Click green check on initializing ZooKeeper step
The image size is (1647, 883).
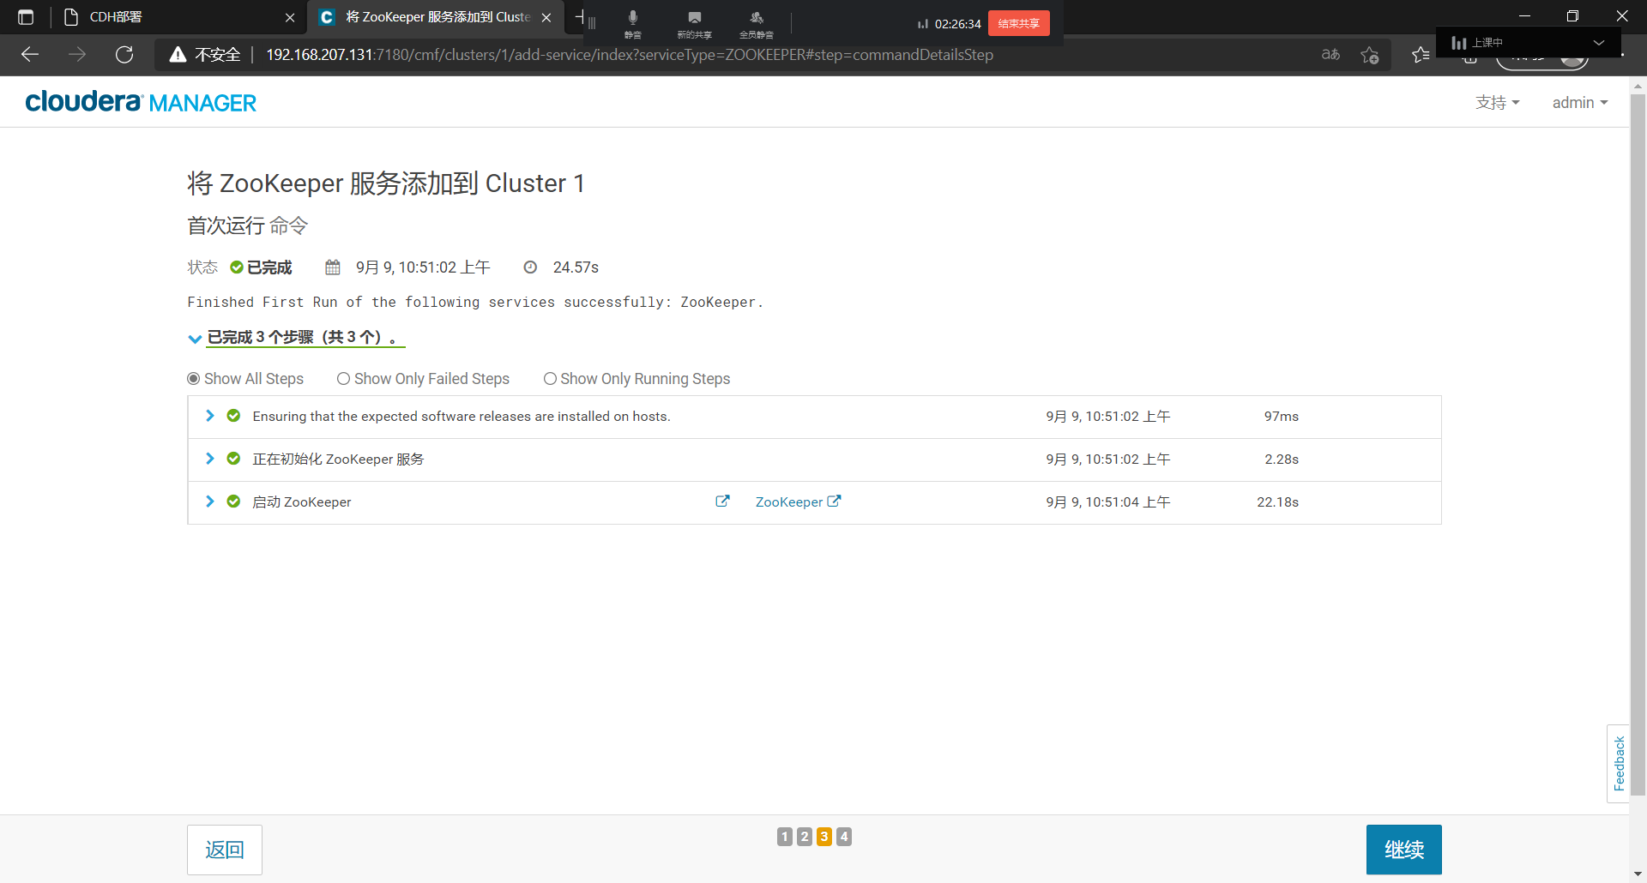pyautogui.click(x=233, y=459)
